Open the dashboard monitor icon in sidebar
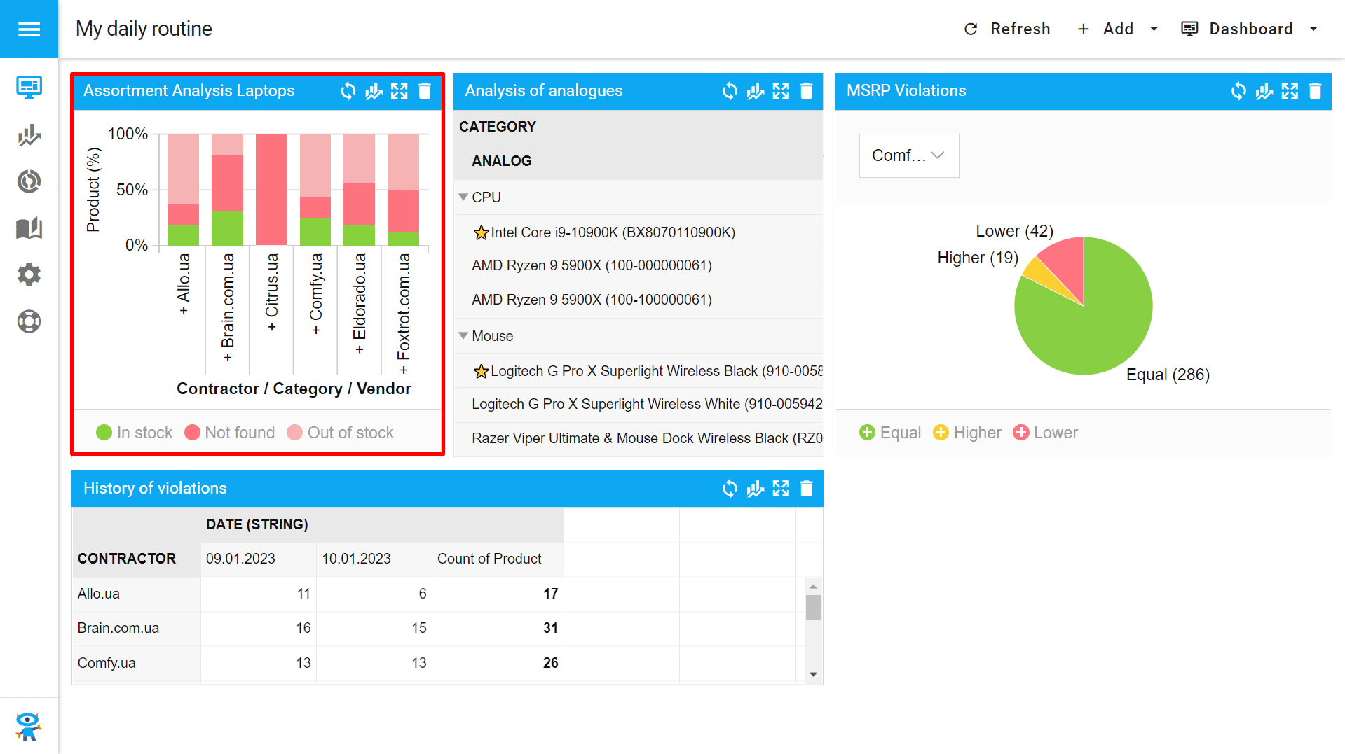 click(x=29, y=87)
